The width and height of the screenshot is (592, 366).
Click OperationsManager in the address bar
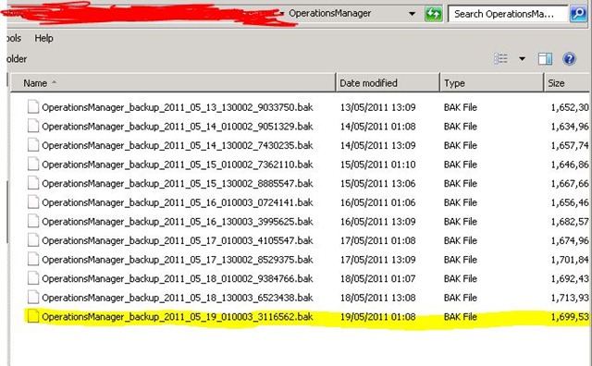click(x=329, y=14)
